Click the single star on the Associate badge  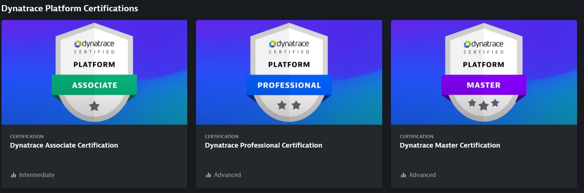coord(94,106)
